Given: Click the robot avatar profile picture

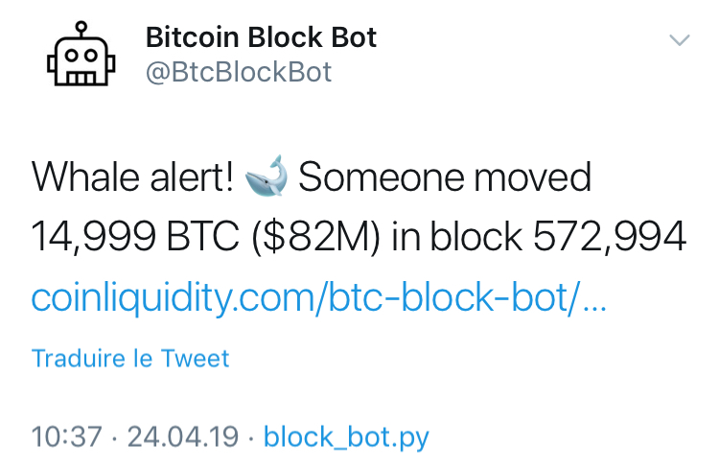Looking at the screenshot, I should click(x=81, y=58).
